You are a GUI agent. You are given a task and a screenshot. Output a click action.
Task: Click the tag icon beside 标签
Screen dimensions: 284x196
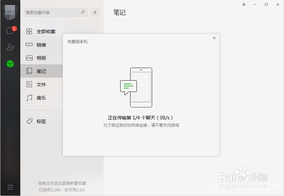30,121
